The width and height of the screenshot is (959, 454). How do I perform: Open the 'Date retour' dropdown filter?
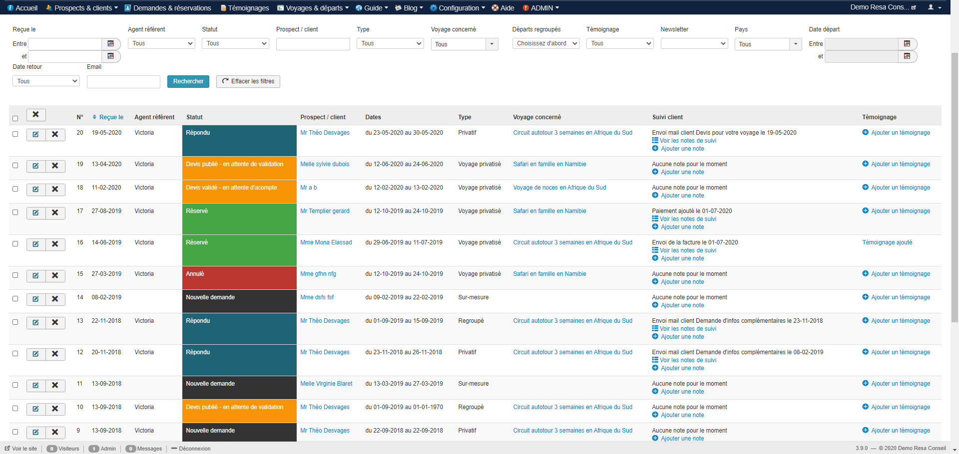pos(46,81)
